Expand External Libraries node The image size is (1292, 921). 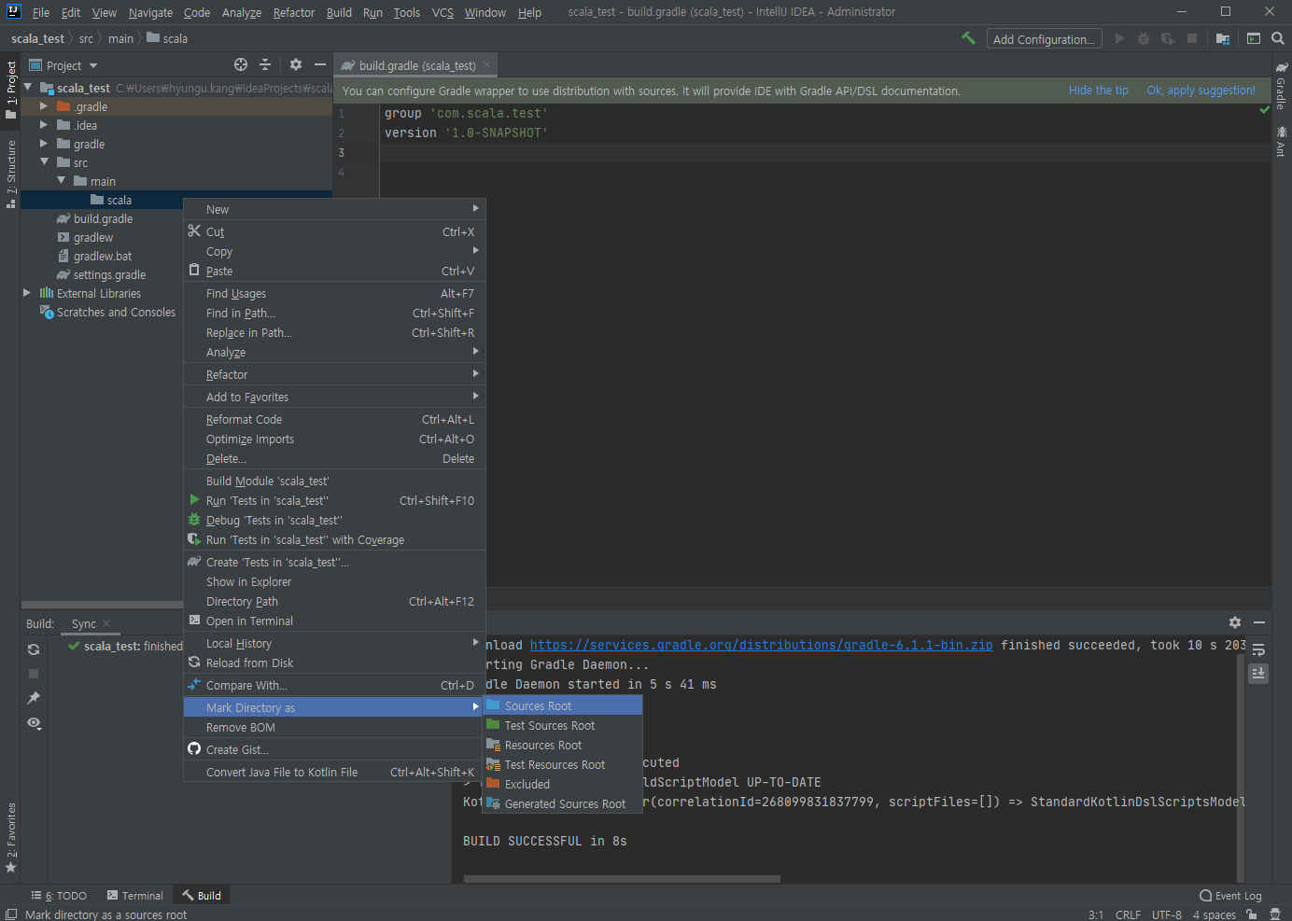[27, 293]
